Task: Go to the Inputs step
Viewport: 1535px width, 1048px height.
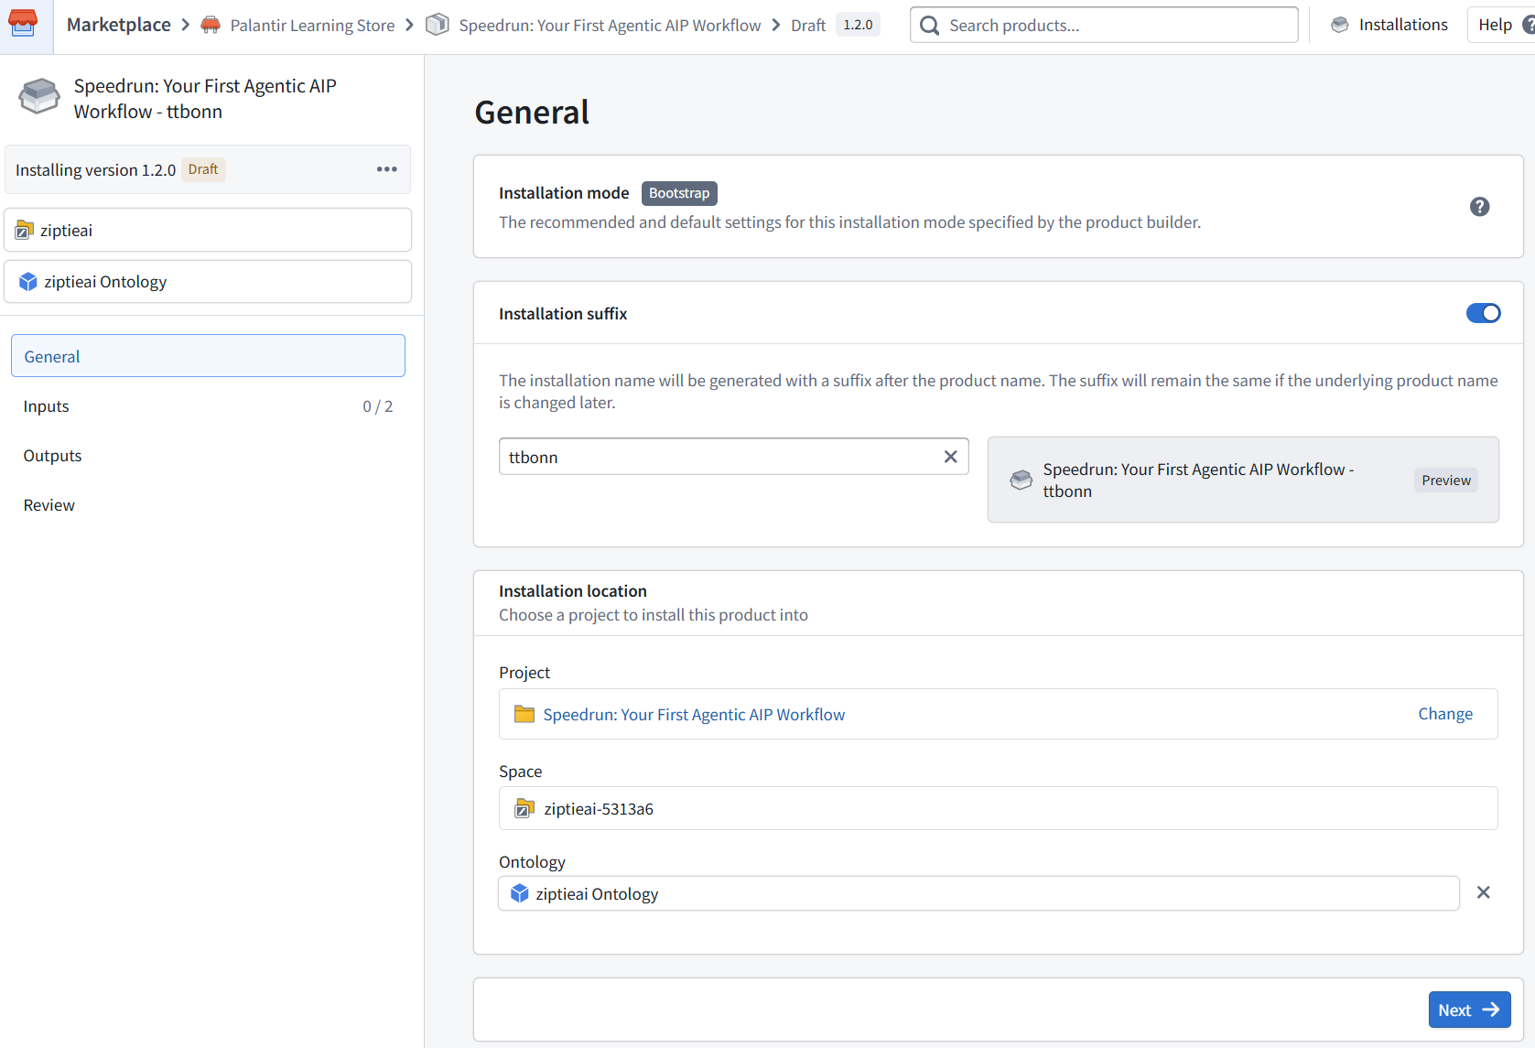Action: pos(208,406)
